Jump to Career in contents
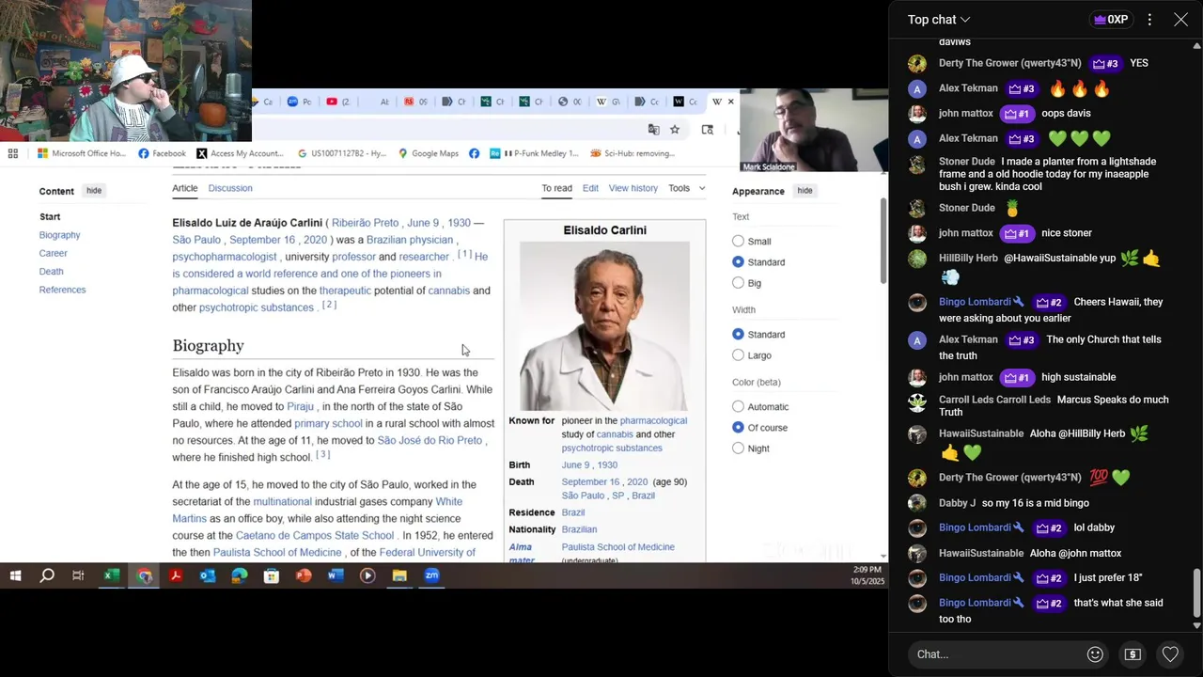Image resolution: width=1203 pixels, height=677 pixels. pyautogui.click(x=53, y=253)
